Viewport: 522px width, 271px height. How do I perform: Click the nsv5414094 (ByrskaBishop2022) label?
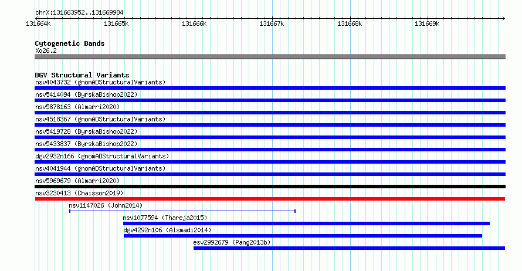86,94
